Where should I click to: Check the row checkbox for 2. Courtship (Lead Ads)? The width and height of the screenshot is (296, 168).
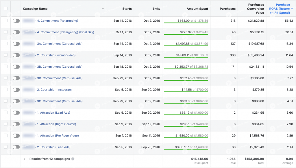tap(5, 147)
